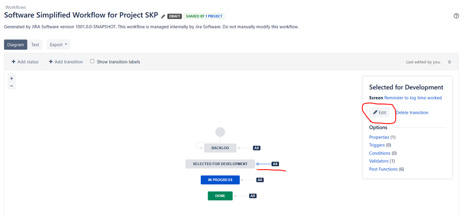464x216 pixels.
Task: Switch to the Text tab
Action: [x=35, y=45]
